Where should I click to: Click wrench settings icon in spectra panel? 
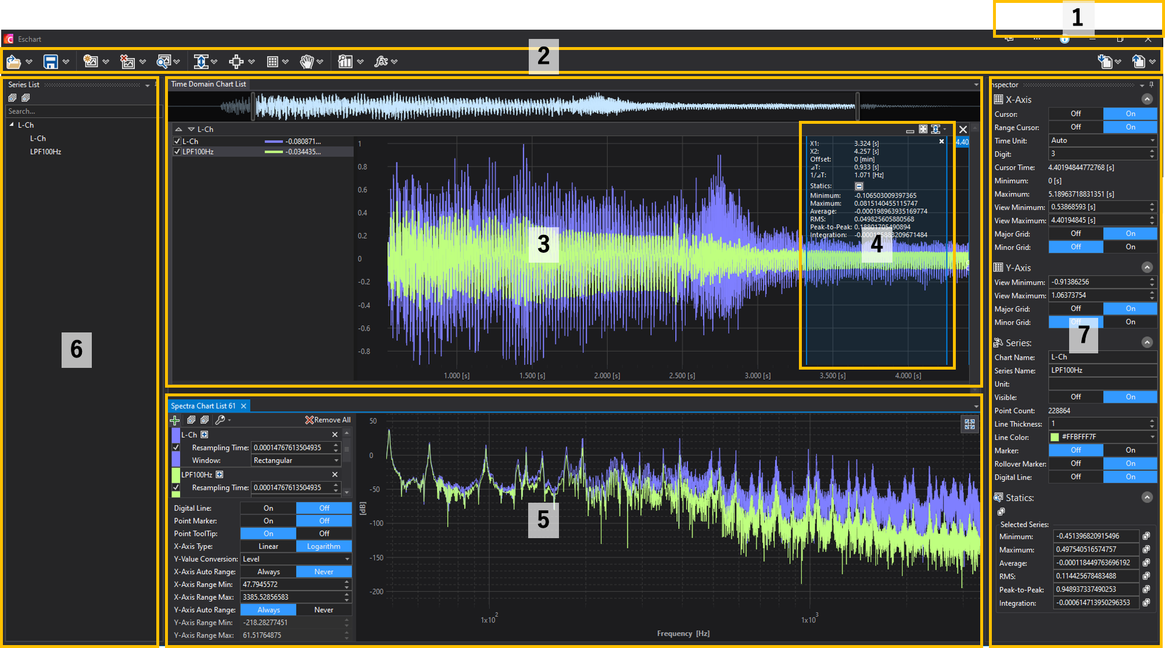(220, 420)
